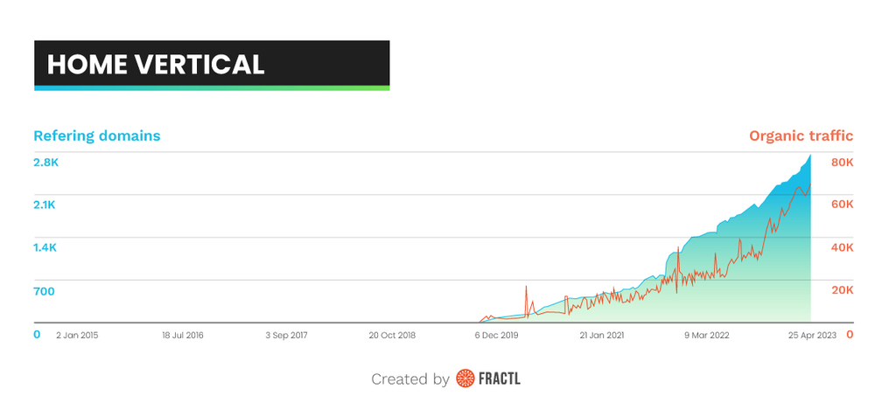The height and width of the screenshot is (410, 896).
Task: Click the 6 Dec 2019 date marker
Action: pos(497,335)
